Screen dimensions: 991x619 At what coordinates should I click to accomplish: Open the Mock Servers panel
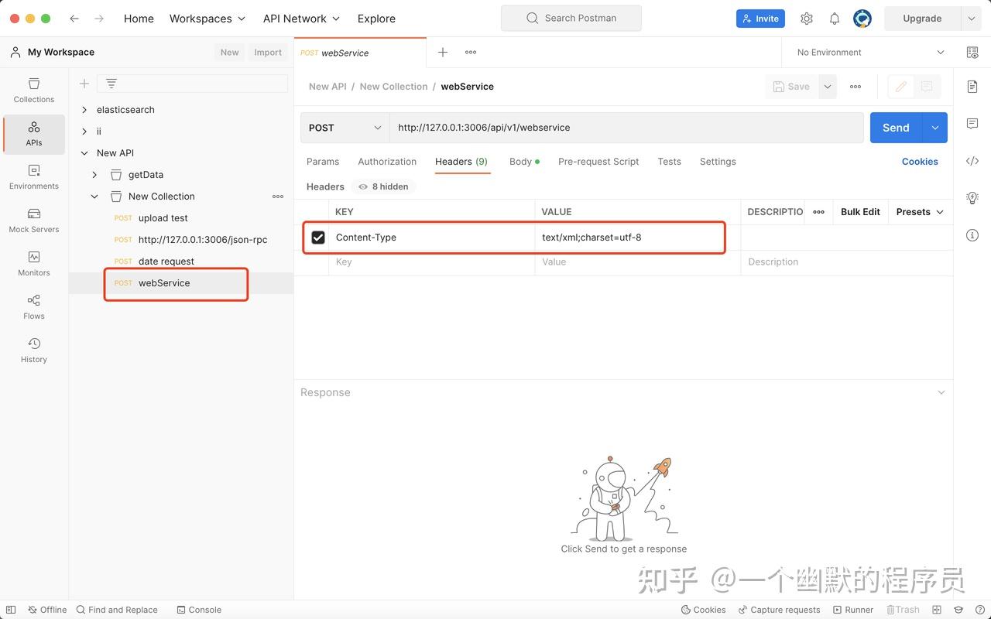point(33,221)
